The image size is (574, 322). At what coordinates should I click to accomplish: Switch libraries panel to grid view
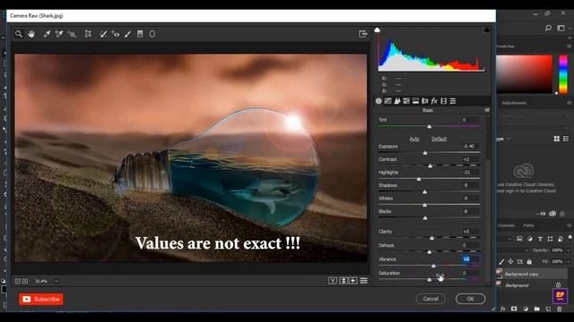click(x=556, y=139)
